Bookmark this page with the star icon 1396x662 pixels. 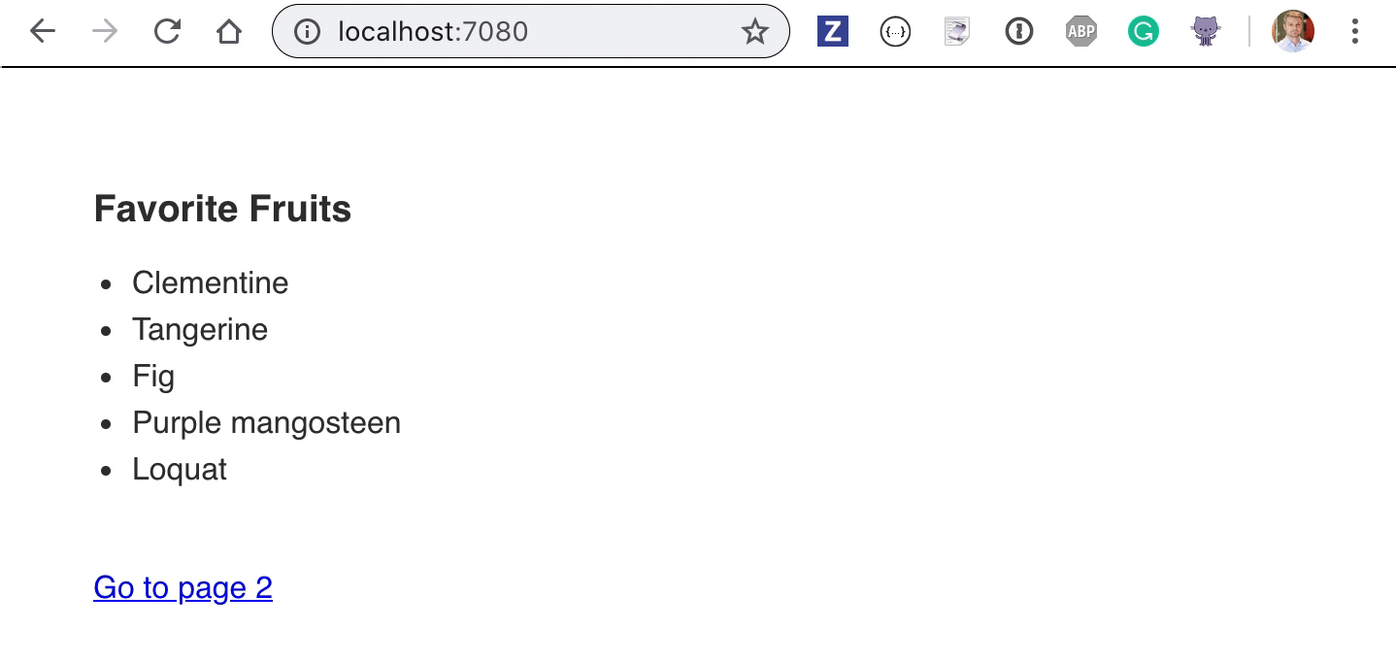coord(754,32)
